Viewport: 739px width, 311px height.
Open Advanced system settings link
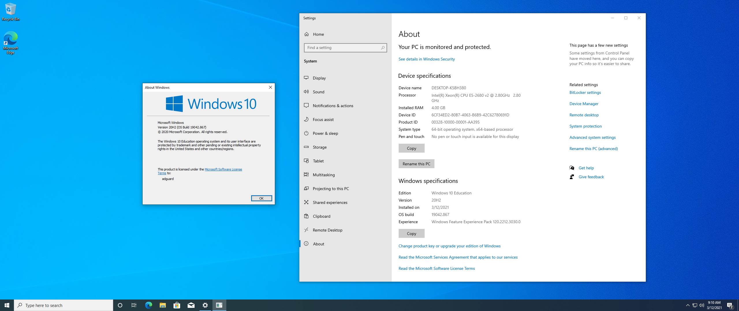click(592, 137)
